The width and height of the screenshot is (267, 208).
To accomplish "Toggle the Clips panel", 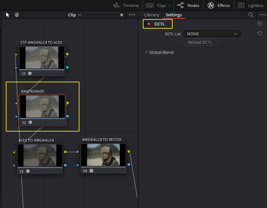I will (x=156, y=5).
